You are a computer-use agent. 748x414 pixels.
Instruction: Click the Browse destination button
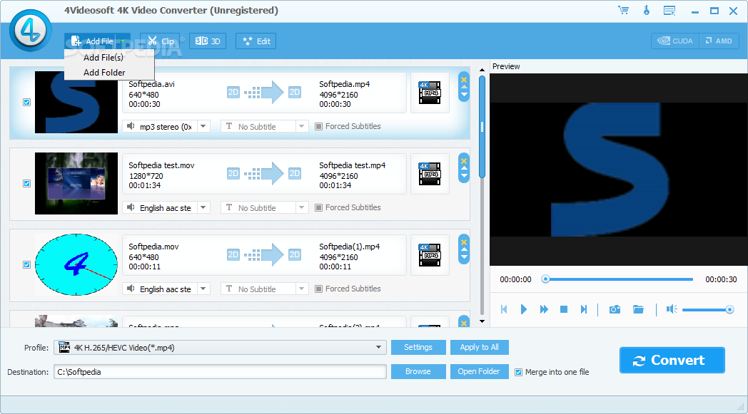point(418,371)
